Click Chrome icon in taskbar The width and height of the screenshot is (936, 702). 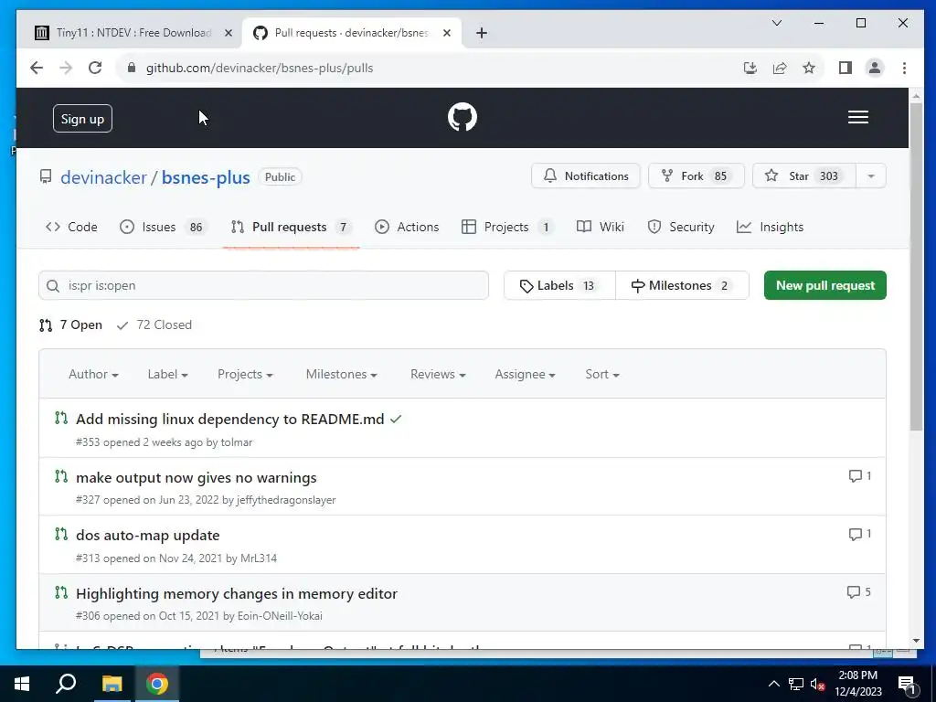(157, 684)
